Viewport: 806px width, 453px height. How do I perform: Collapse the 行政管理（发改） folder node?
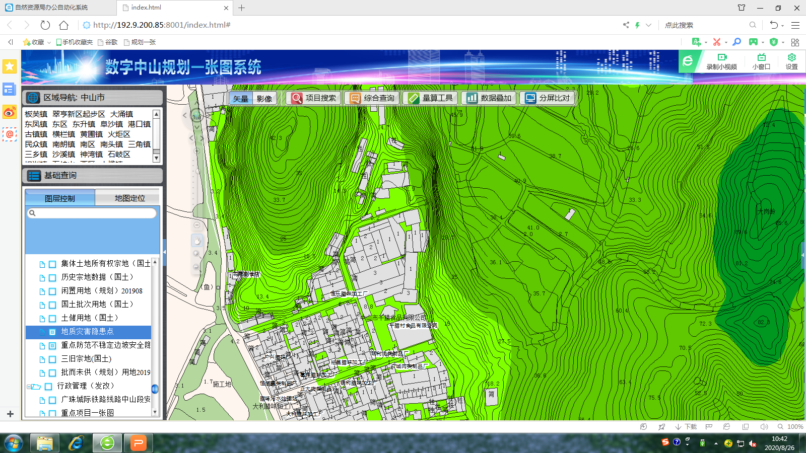pyautogui.click(x=29, y=387)
